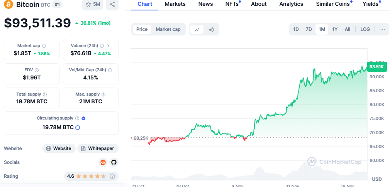
Task: Switch to candlestick chart view
Action: 211,30
